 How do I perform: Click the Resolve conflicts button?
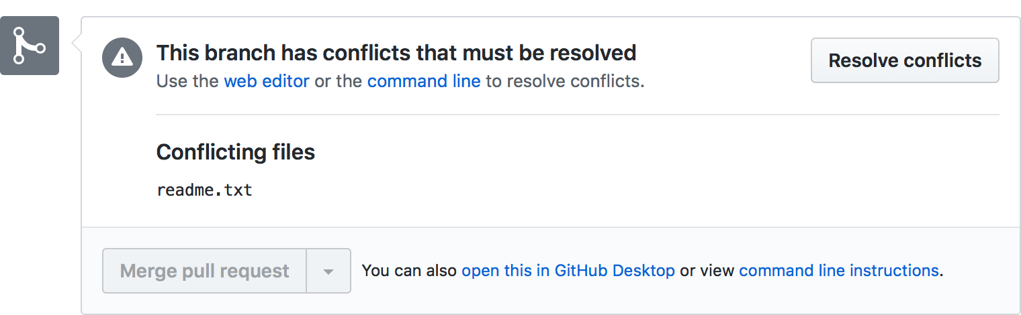[905, 60]
